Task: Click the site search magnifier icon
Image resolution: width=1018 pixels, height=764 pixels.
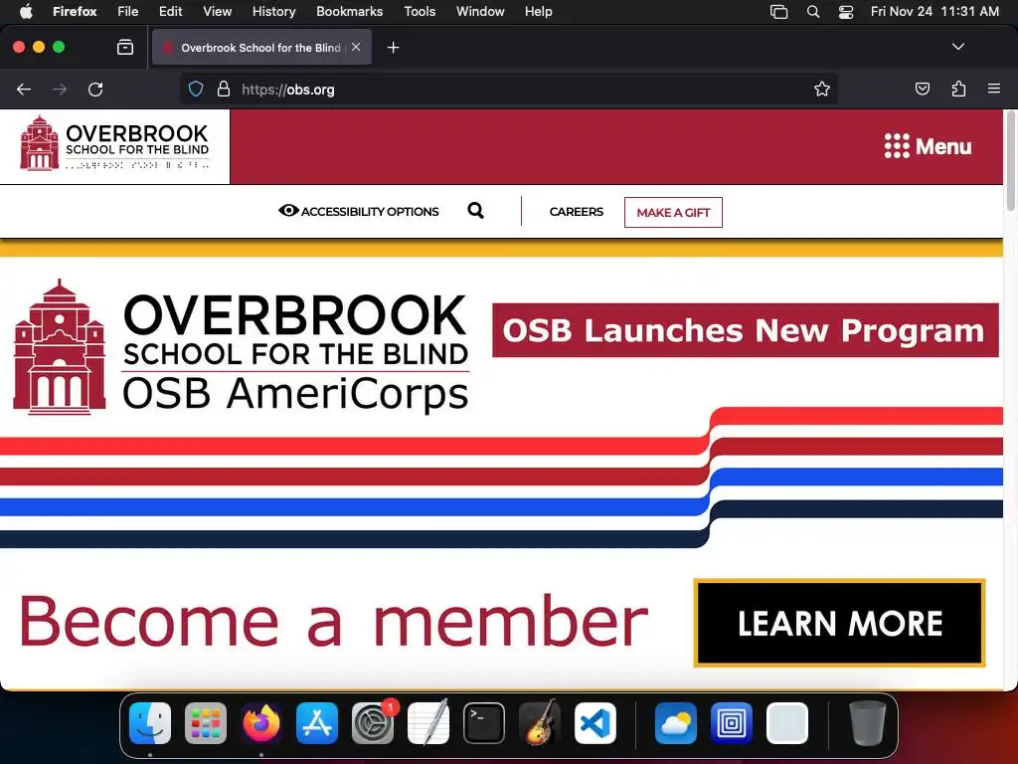Action: [x=476, y=211]
